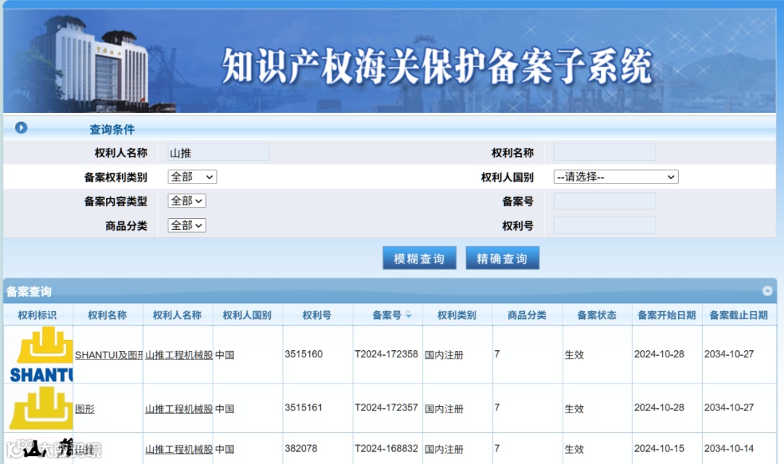Click the 备案截止日期 column header
Image resolution: width=784 pixels, height=464 pixels.
(x=738, y=315)
